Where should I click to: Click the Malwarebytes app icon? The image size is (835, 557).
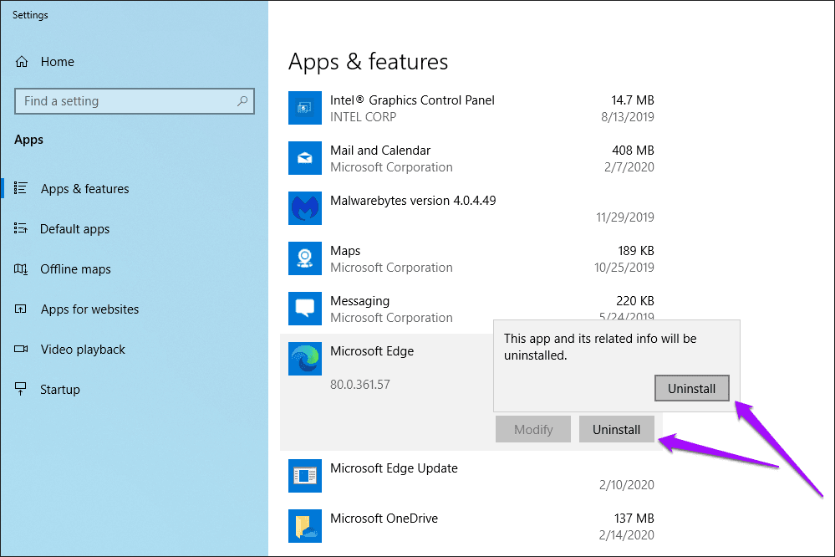pos(305,208)
